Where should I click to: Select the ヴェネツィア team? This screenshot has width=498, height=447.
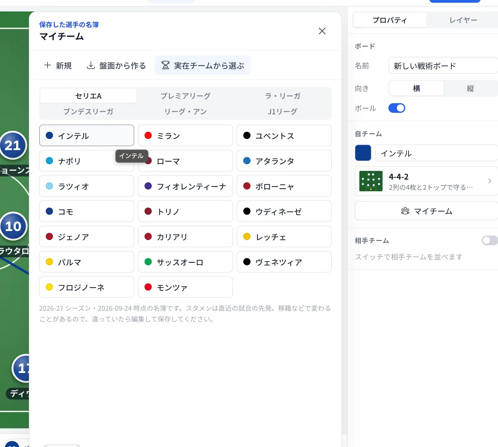click(284, 262)
